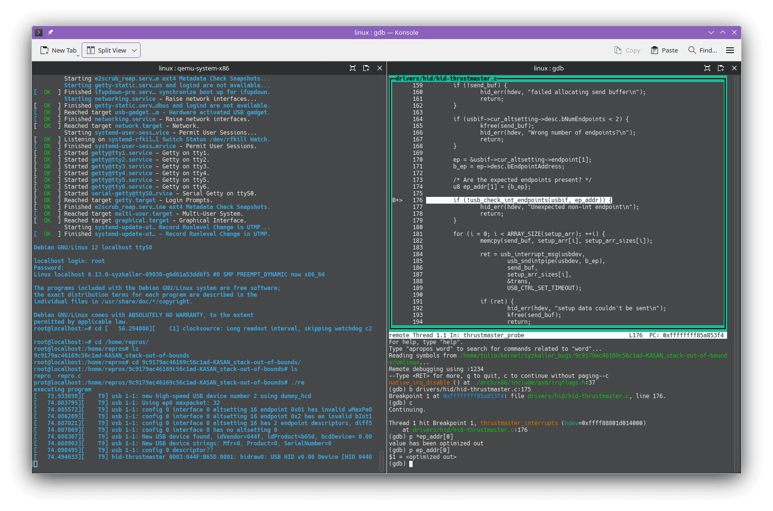Screen dimensions: 773x511
Task: Open a New Tab in Konsole
Action: pos(58,50)
